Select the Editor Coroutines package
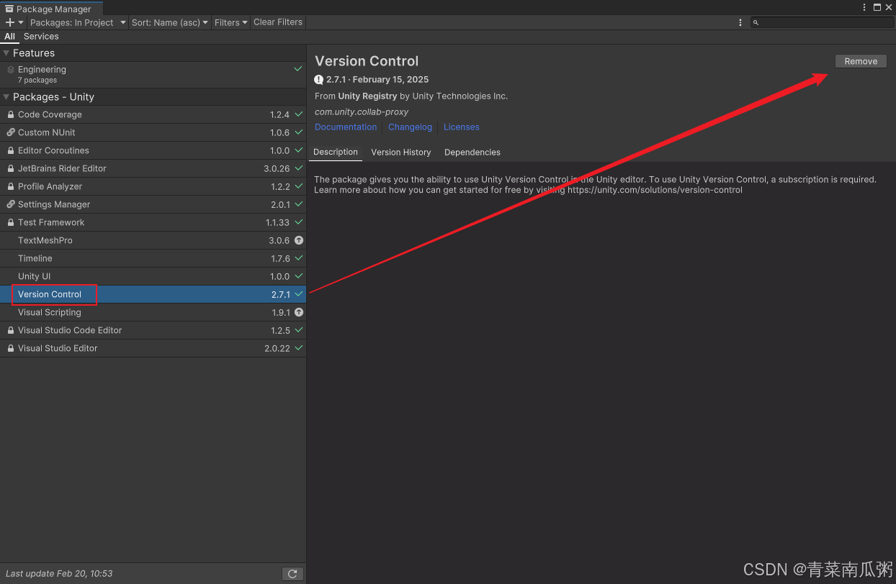Image resolution: width=896 pixels, height=584 pixels. 153,150
